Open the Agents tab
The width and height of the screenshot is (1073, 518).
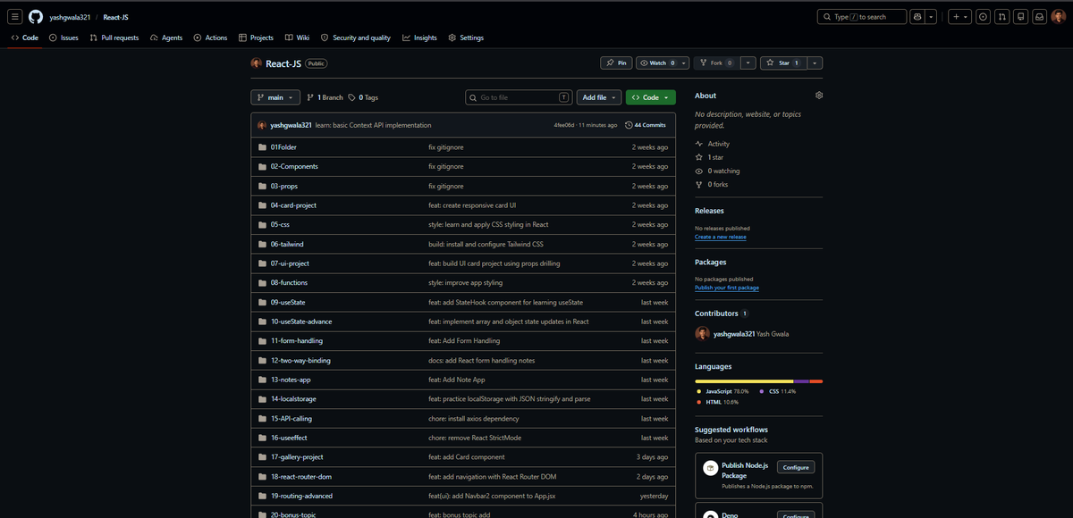(166, 38)
